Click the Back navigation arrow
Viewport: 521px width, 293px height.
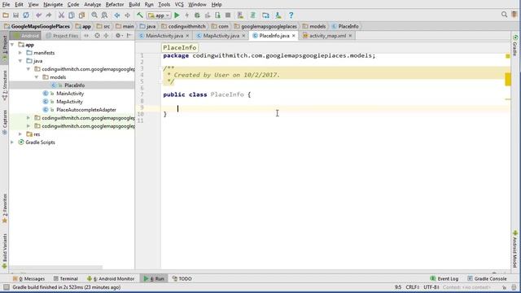117,15
